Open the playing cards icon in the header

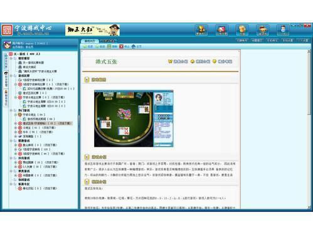pos(221,30)
